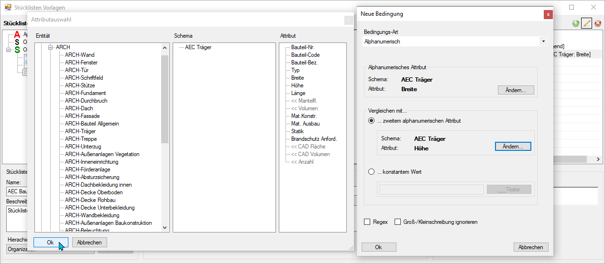This screenshot has width=605, height=264.
Task: Select ARCH-Unterzug entity
Action: pos(83,147)
